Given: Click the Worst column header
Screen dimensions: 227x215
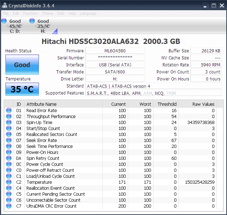Looking at the screenshot, I should pos(140,104).
